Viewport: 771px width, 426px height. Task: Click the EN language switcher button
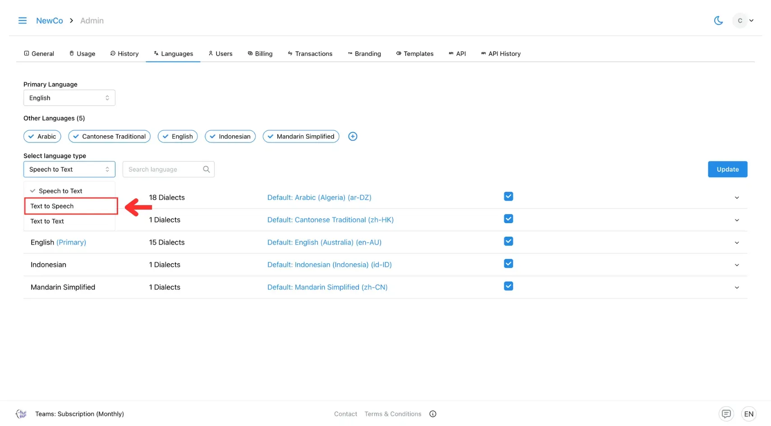748,414
